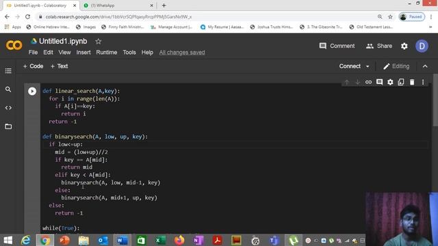
Task: Open Excel from the taskbar
Action: coord(160,240)
